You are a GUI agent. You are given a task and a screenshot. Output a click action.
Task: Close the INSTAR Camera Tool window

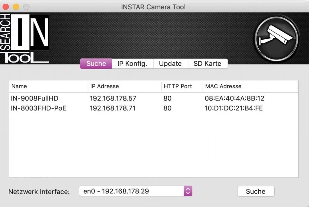[6, 7]
